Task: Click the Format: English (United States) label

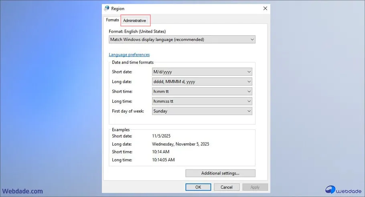Action: pyautogui.click(x=137, y=31)
